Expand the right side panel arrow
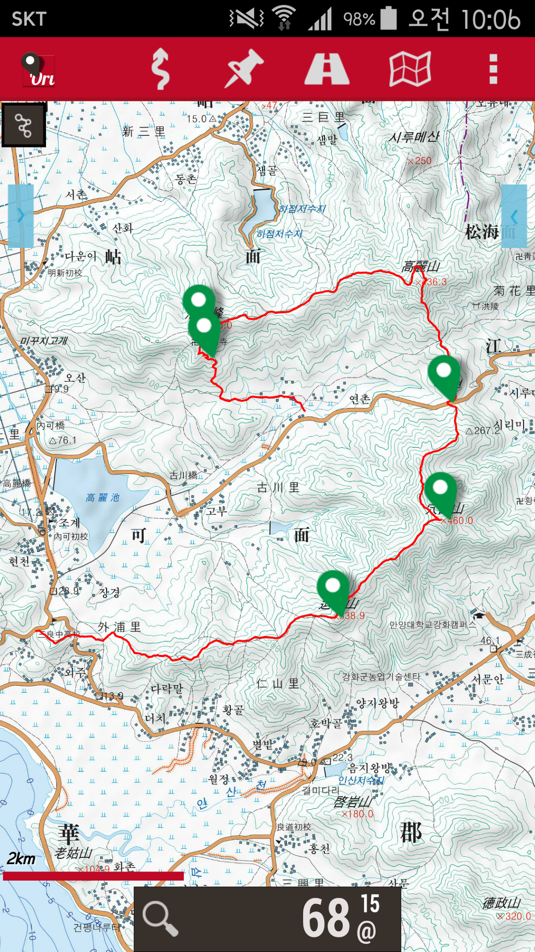The width and height of the screenshot is (535, 952). [x=514, y=216]
